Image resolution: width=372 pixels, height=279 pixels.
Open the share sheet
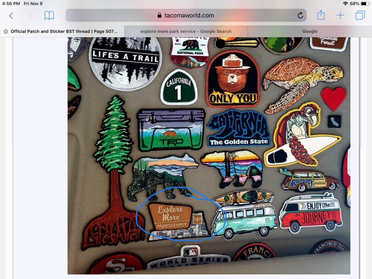(x=321, y=15)
